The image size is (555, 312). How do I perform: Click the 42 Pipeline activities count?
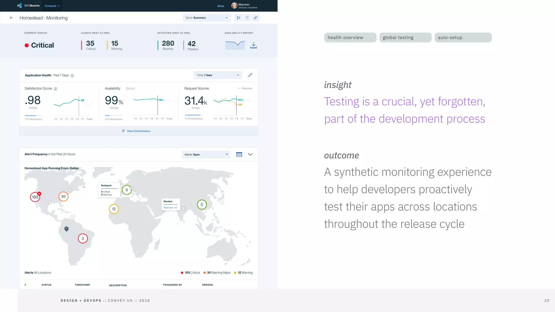tap(192, 45)
